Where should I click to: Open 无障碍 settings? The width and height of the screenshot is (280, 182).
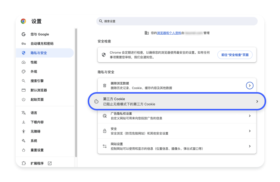click(x=45, y=132)
